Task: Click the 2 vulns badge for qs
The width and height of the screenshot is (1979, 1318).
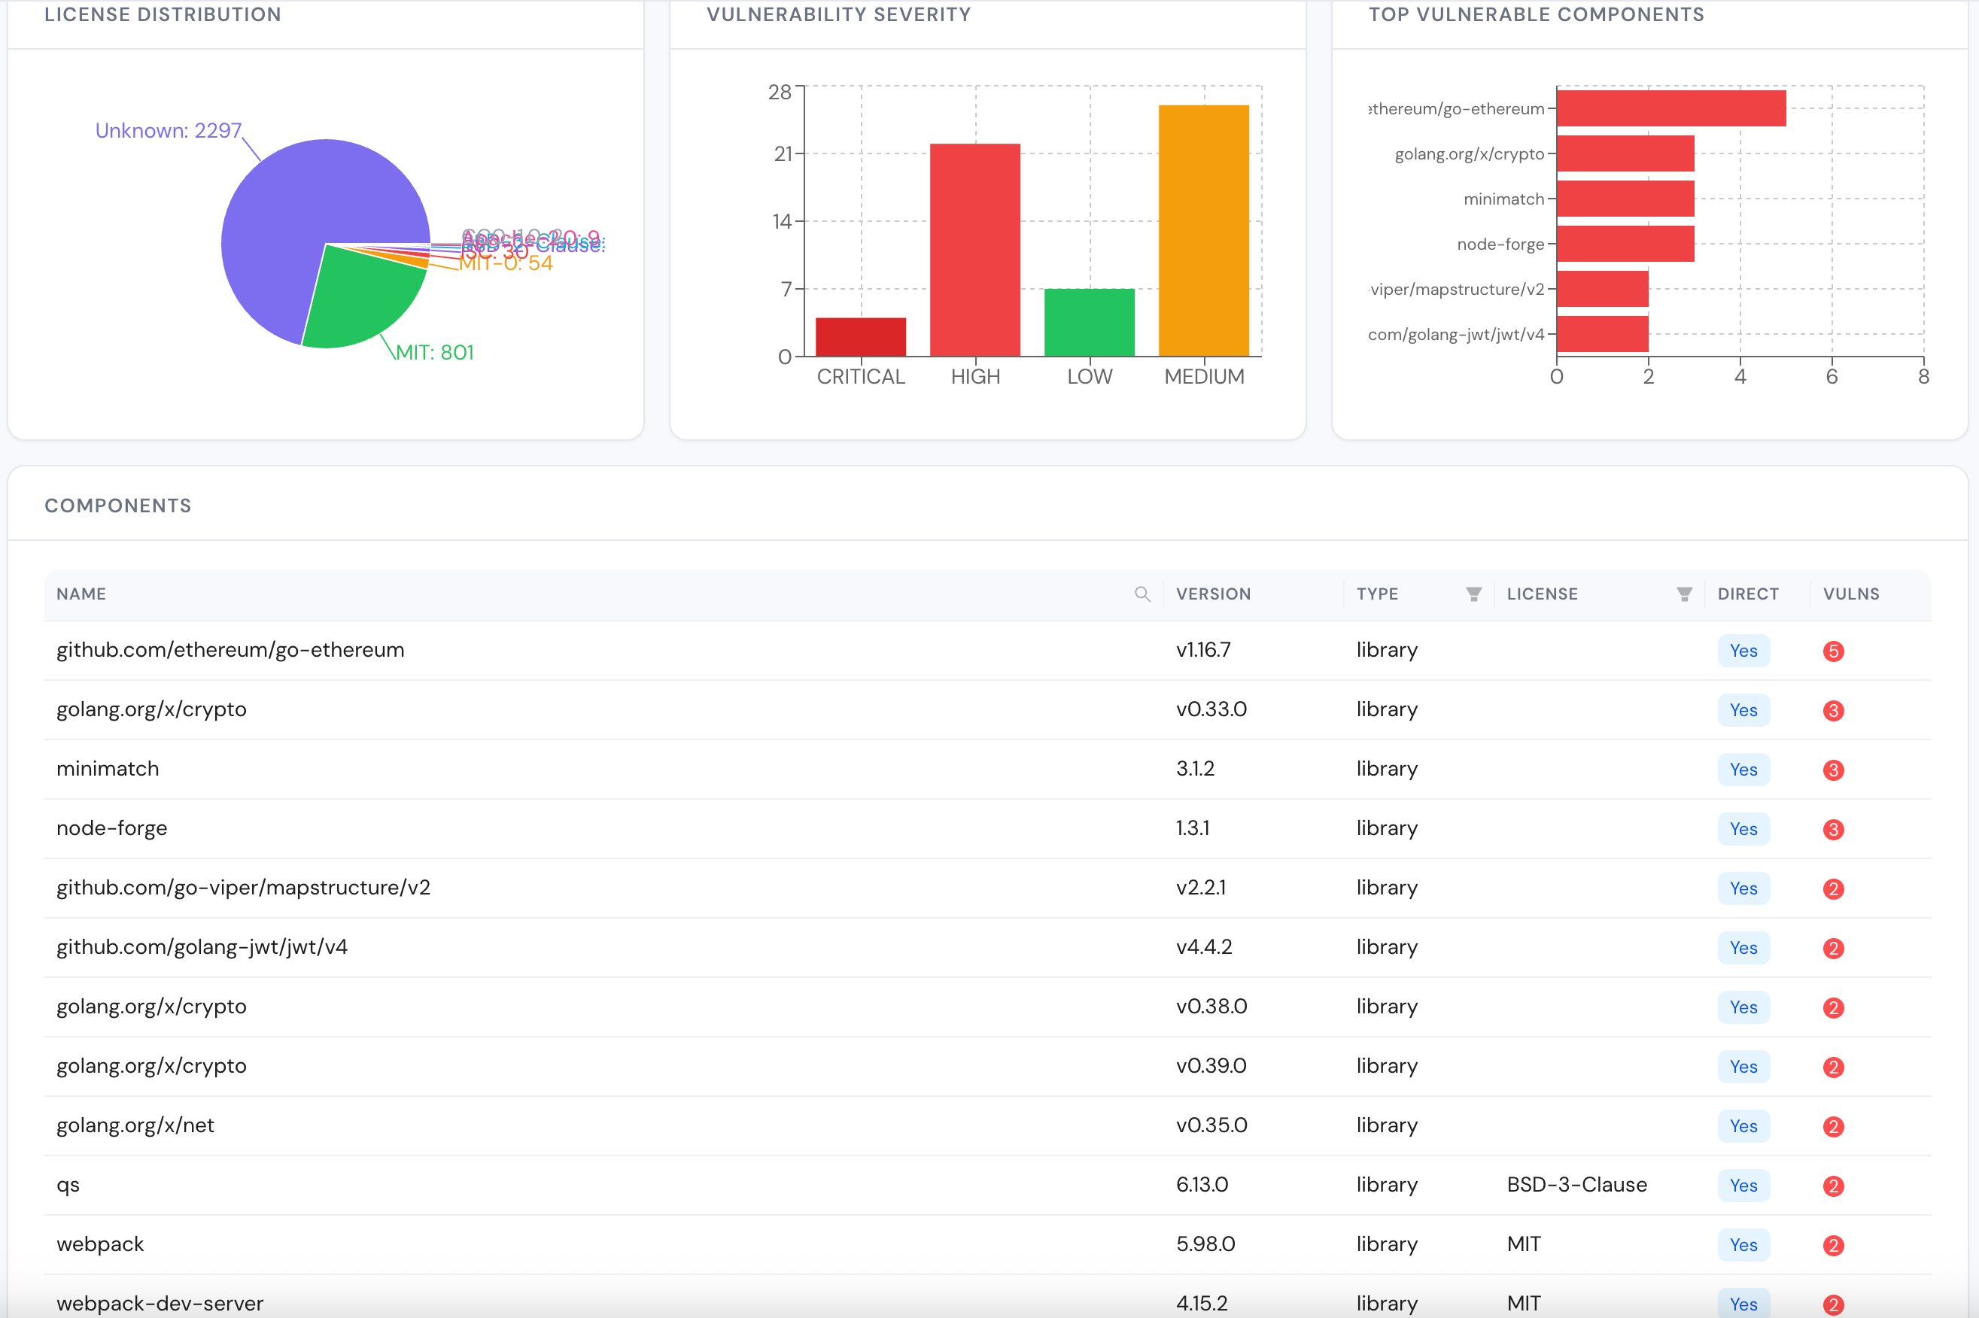Action: pos(1833,1186)
